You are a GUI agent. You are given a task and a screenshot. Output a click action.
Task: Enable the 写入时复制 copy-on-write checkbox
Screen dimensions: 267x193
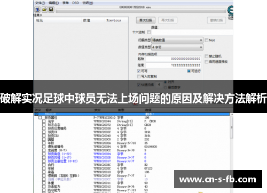click(139, 76)
